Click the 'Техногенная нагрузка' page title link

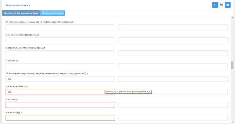tap(18, 5)
